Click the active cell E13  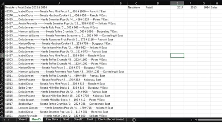point(177,55)
